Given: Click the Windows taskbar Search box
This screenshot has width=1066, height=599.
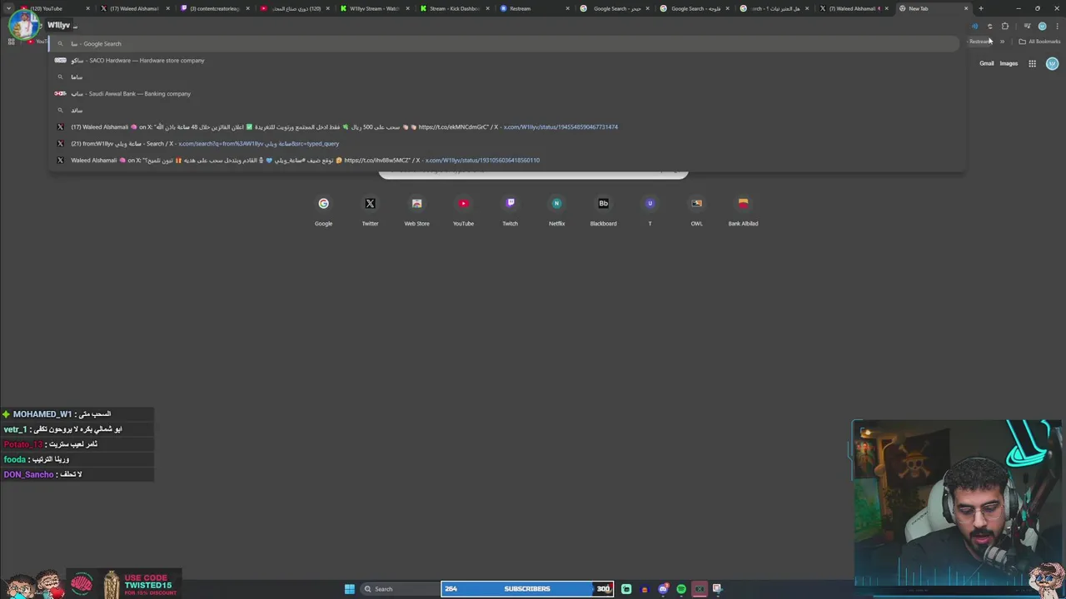Looking at the screenshot, I should [x=400, y=589].
